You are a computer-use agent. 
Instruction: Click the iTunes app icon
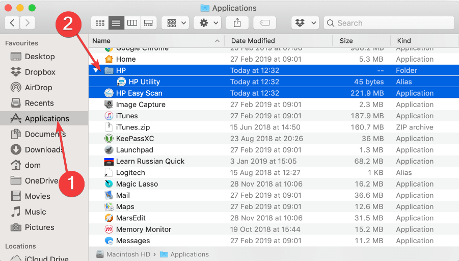coord(109,116)
